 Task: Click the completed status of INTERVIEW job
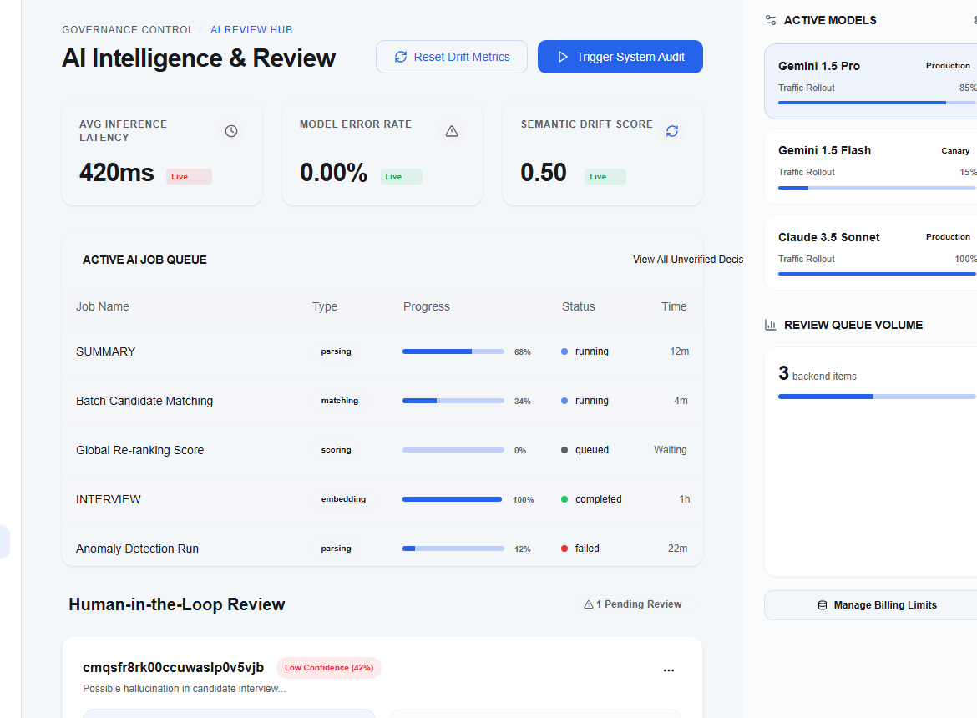591,499
